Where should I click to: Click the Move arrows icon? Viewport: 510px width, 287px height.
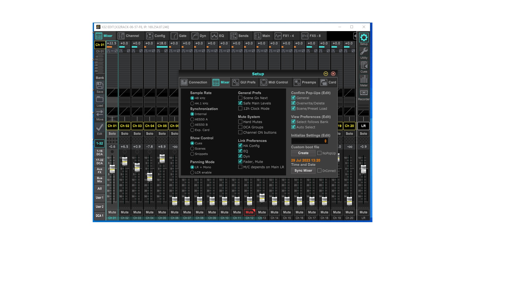tap(100, 113)
